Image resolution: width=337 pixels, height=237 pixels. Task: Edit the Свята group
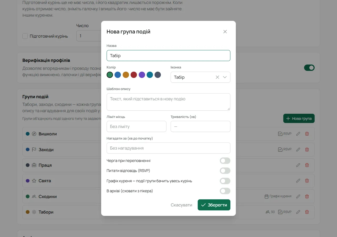(298, 181)
